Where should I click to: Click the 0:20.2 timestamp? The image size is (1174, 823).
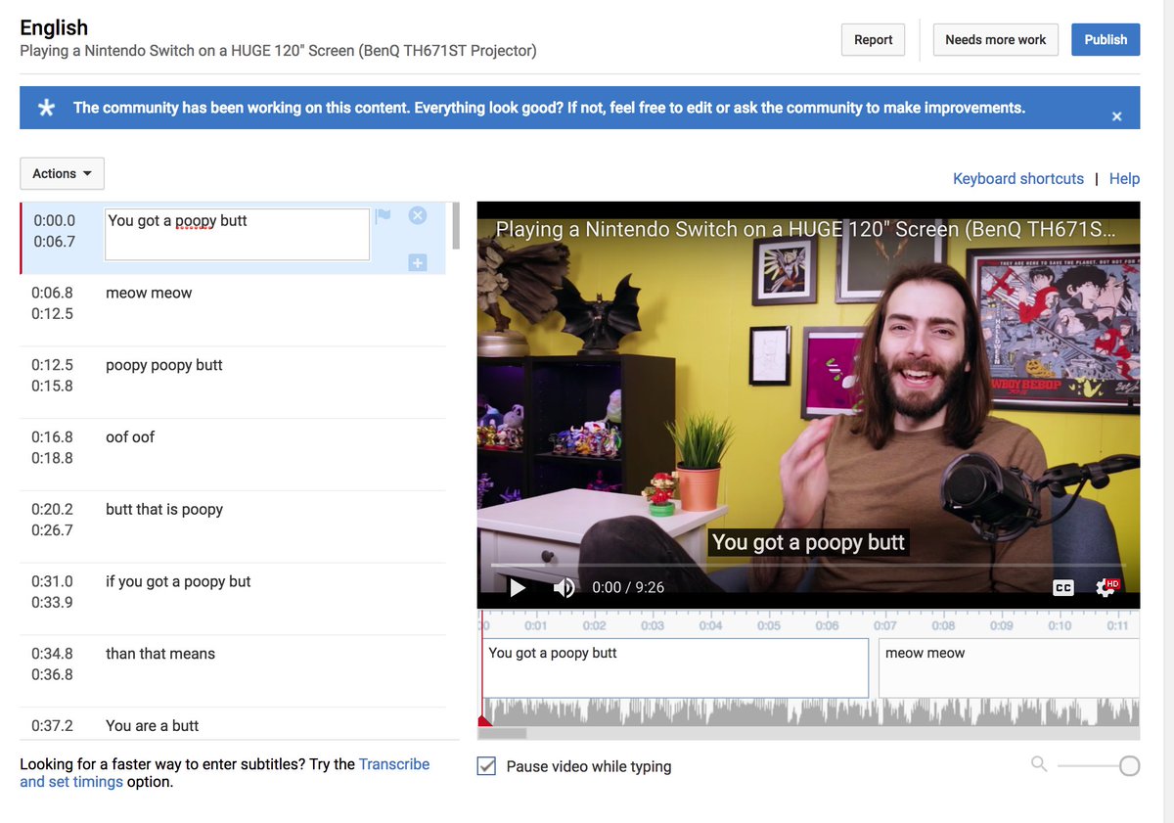click(x=52, y=509)
